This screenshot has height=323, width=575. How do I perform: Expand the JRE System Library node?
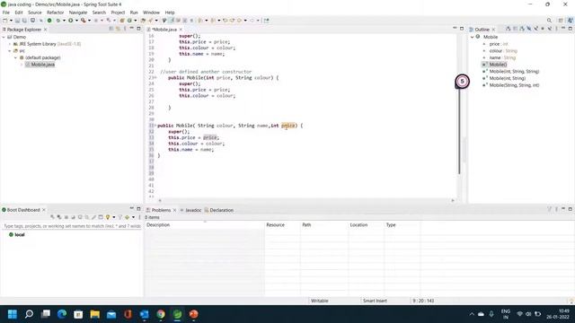point(10,44)
